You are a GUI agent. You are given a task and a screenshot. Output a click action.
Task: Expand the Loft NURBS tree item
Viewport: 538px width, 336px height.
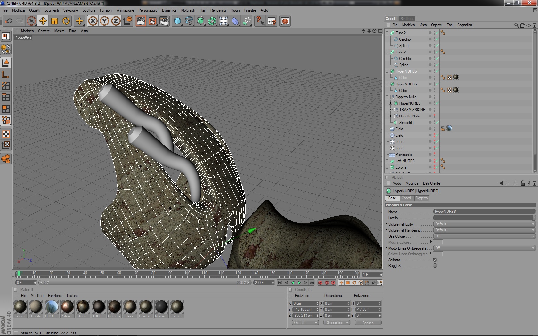click(x=387, y=161)
